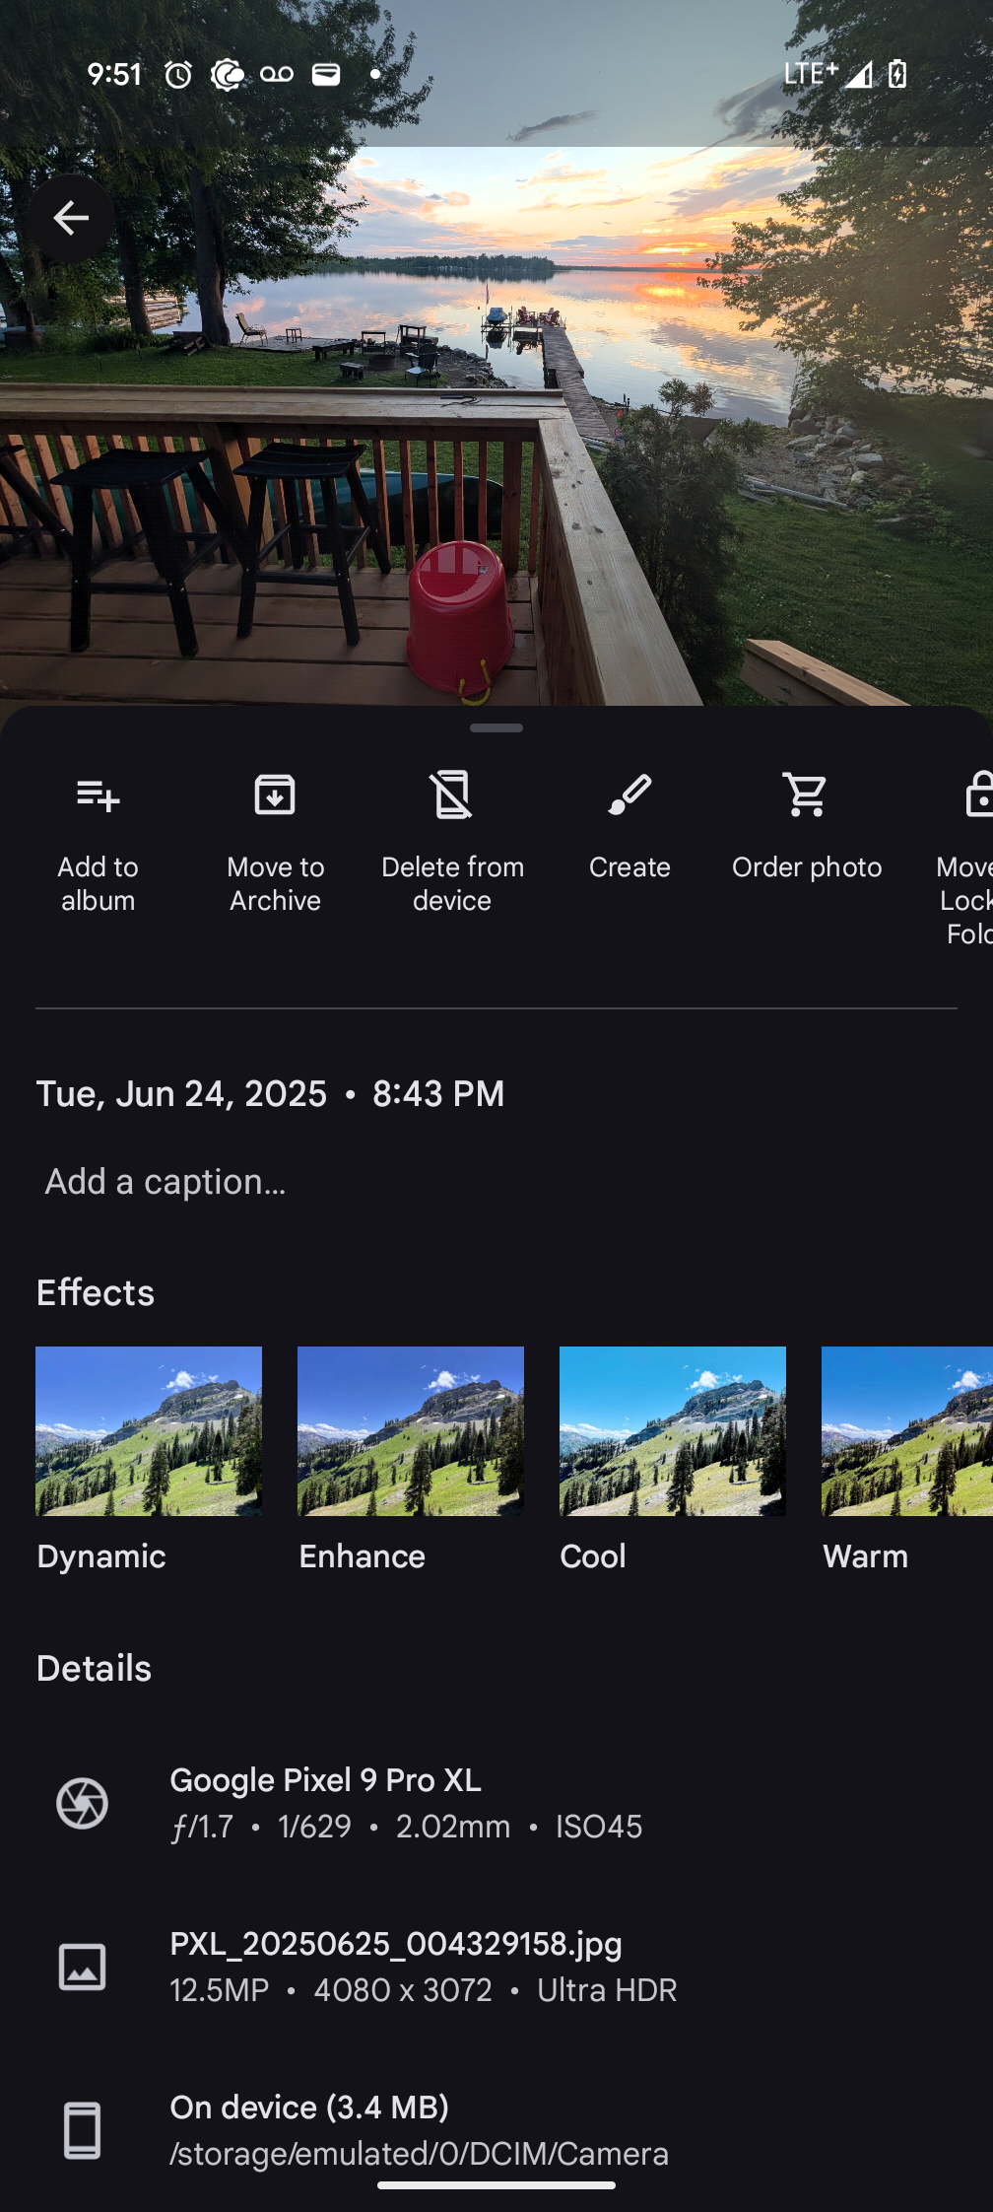The image size is (993, 2212).
Task: Apply the Enhance effect thumbnail
Action: tap(411, 1431)
